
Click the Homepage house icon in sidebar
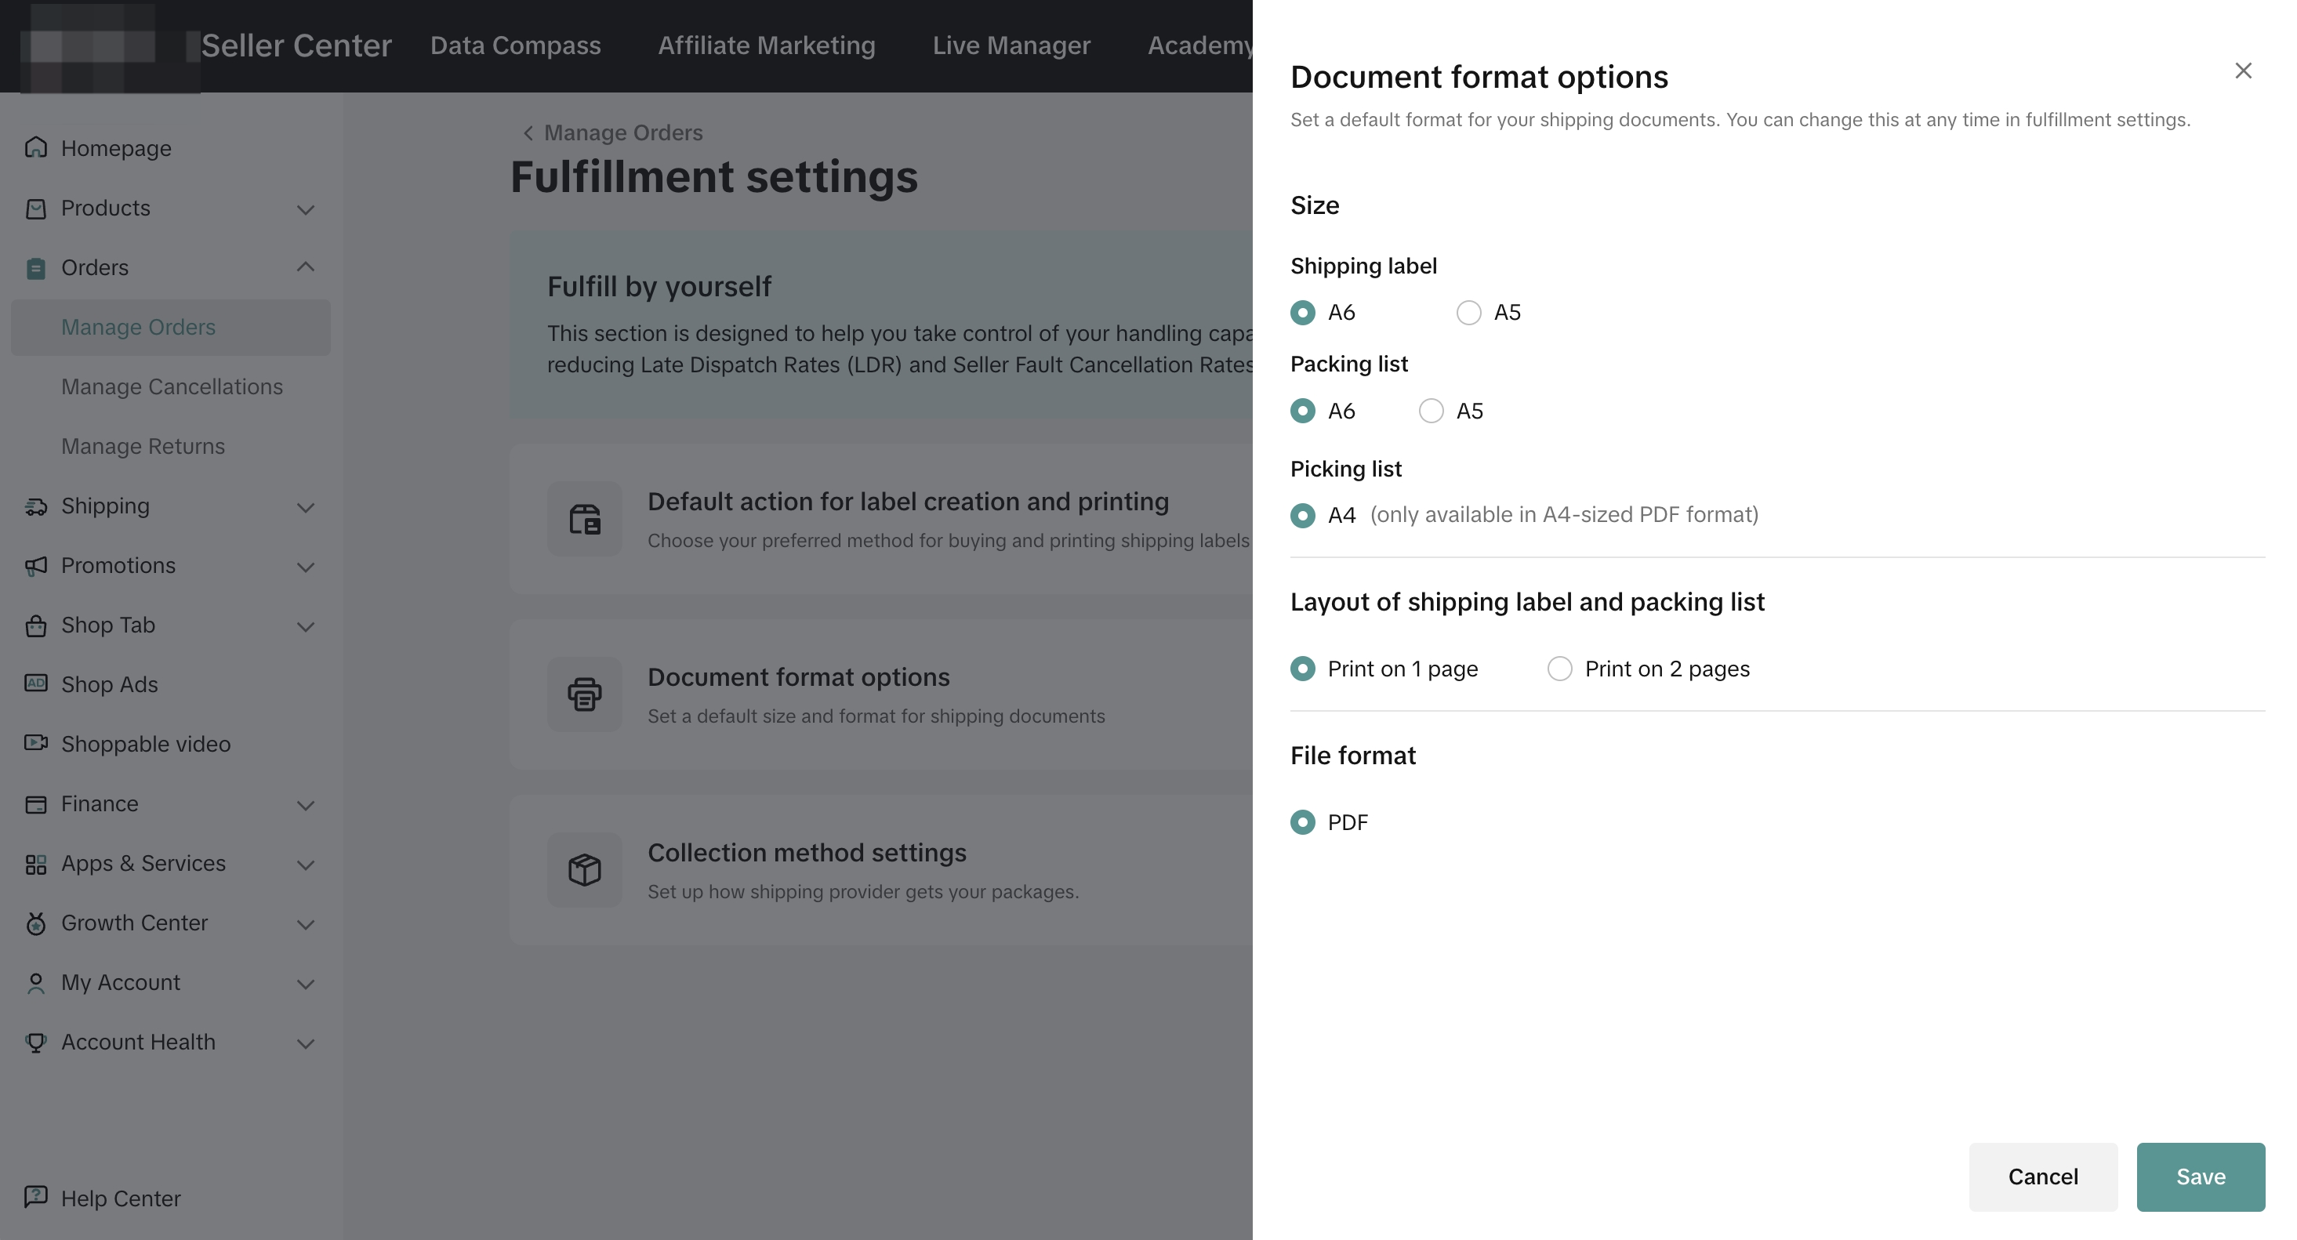click(x=35, y=147)
